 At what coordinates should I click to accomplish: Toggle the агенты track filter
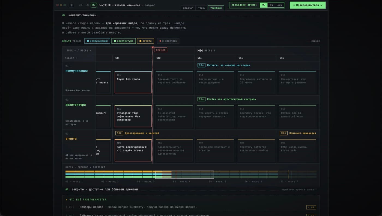(x=145, y=41)
